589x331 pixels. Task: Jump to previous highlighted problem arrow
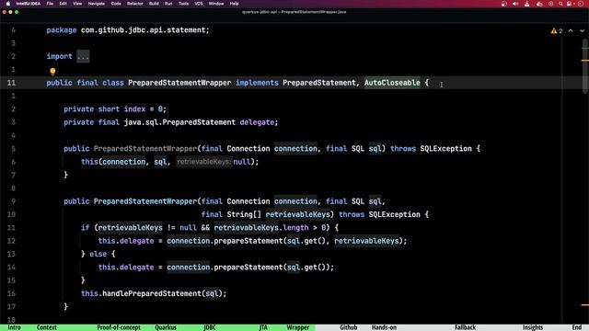pos(571,30)
